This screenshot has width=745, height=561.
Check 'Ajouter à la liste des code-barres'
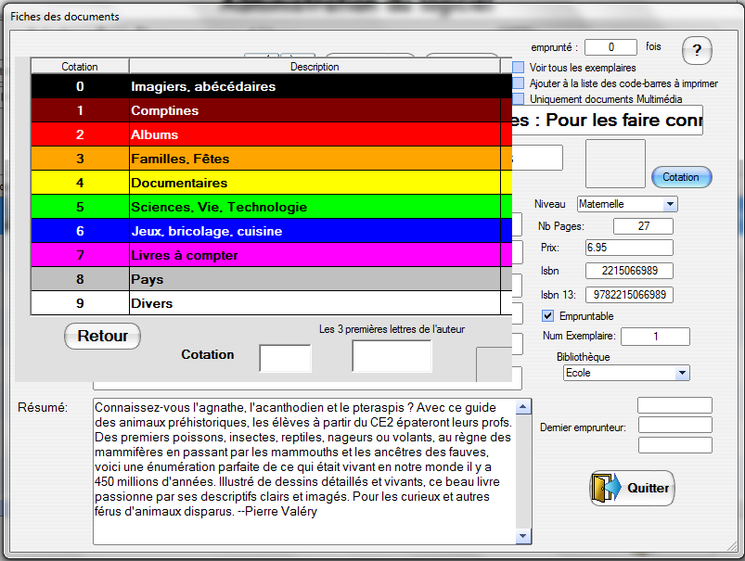click(x=519, y=83)
